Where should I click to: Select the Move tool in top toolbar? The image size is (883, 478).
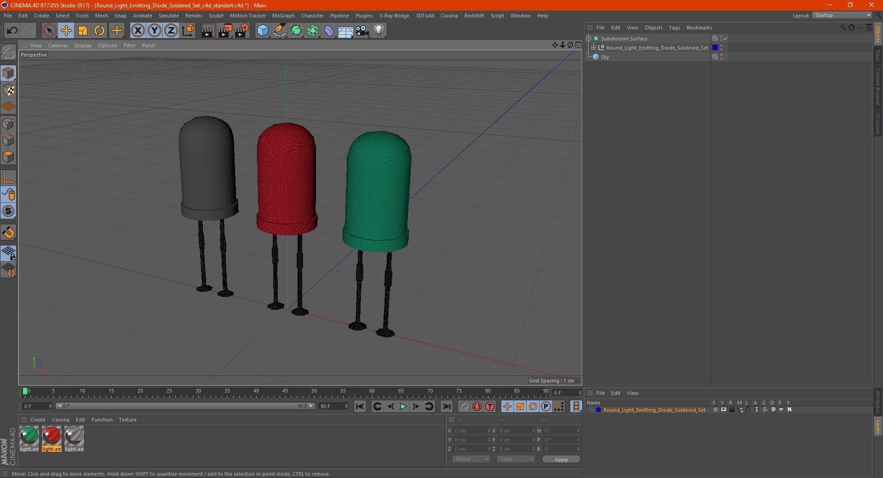[66, 31]
